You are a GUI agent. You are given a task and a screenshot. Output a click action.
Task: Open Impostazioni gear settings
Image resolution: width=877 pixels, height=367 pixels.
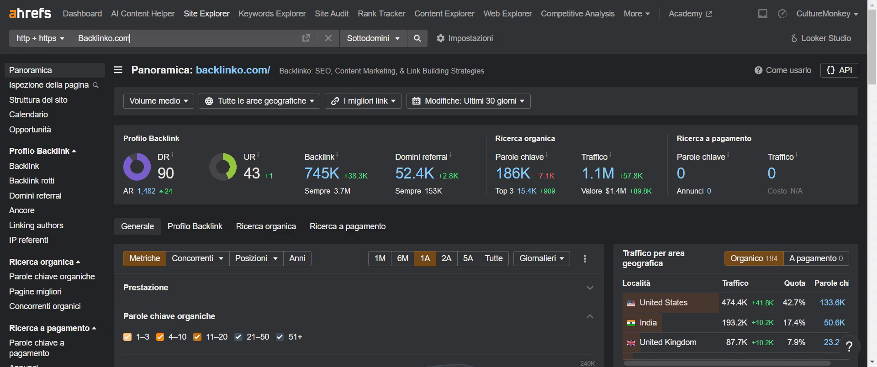point(465,38)
